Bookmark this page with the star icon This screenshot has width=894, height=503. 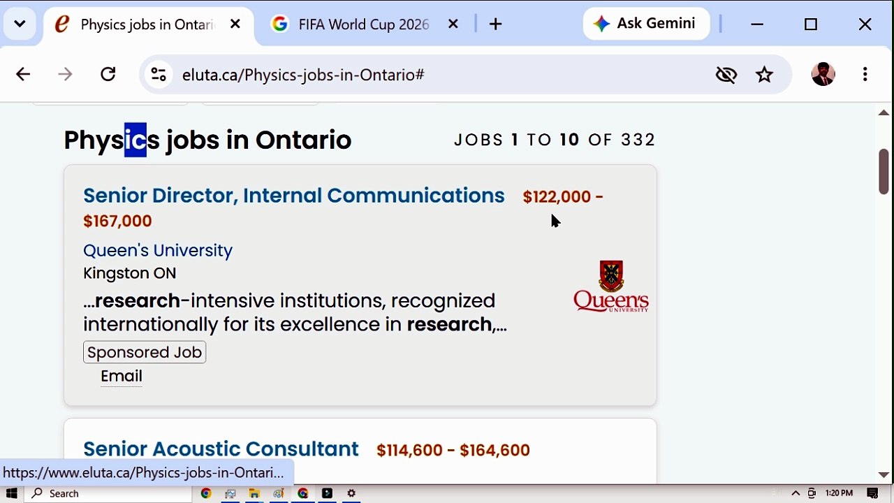click(765, 75)
